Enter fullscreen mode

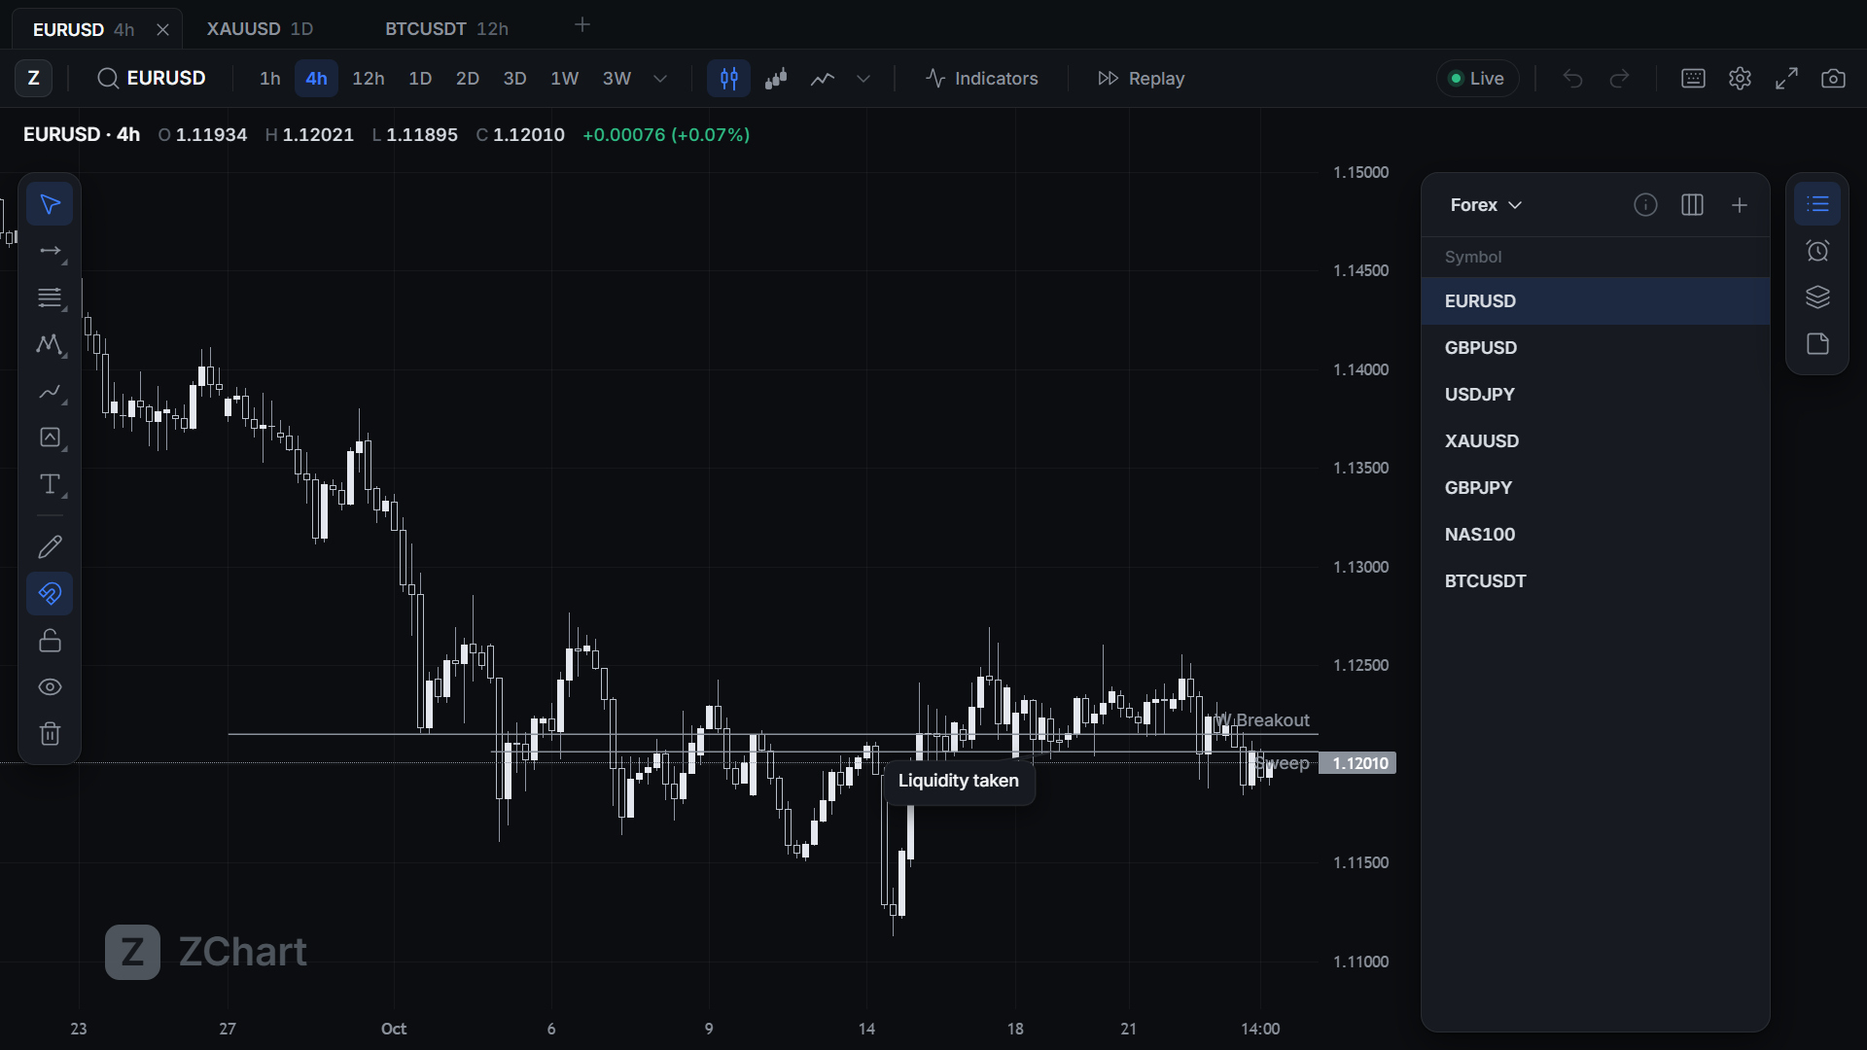point(1786,79)
